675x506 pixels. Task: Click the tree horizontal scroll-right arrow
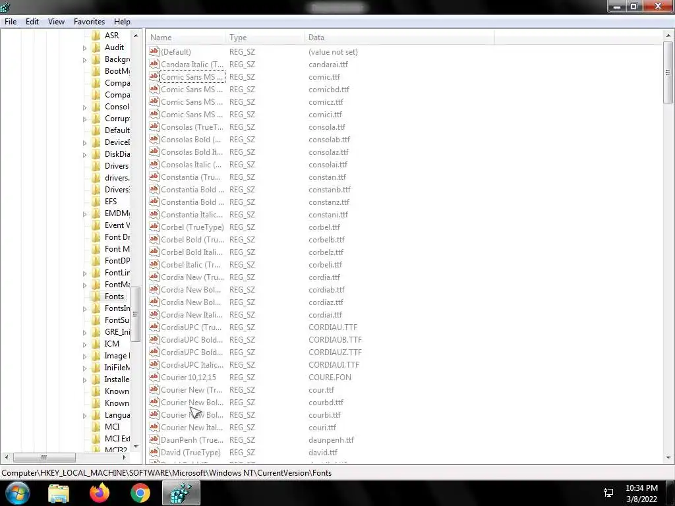124,457
